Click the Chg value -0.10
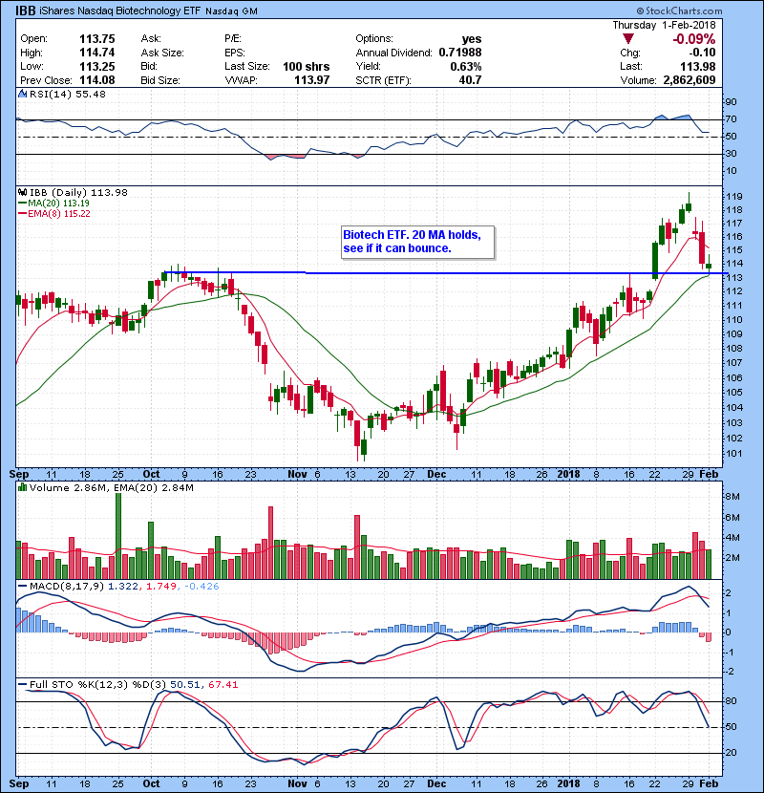The image size is (764, 793). (702, 53)
